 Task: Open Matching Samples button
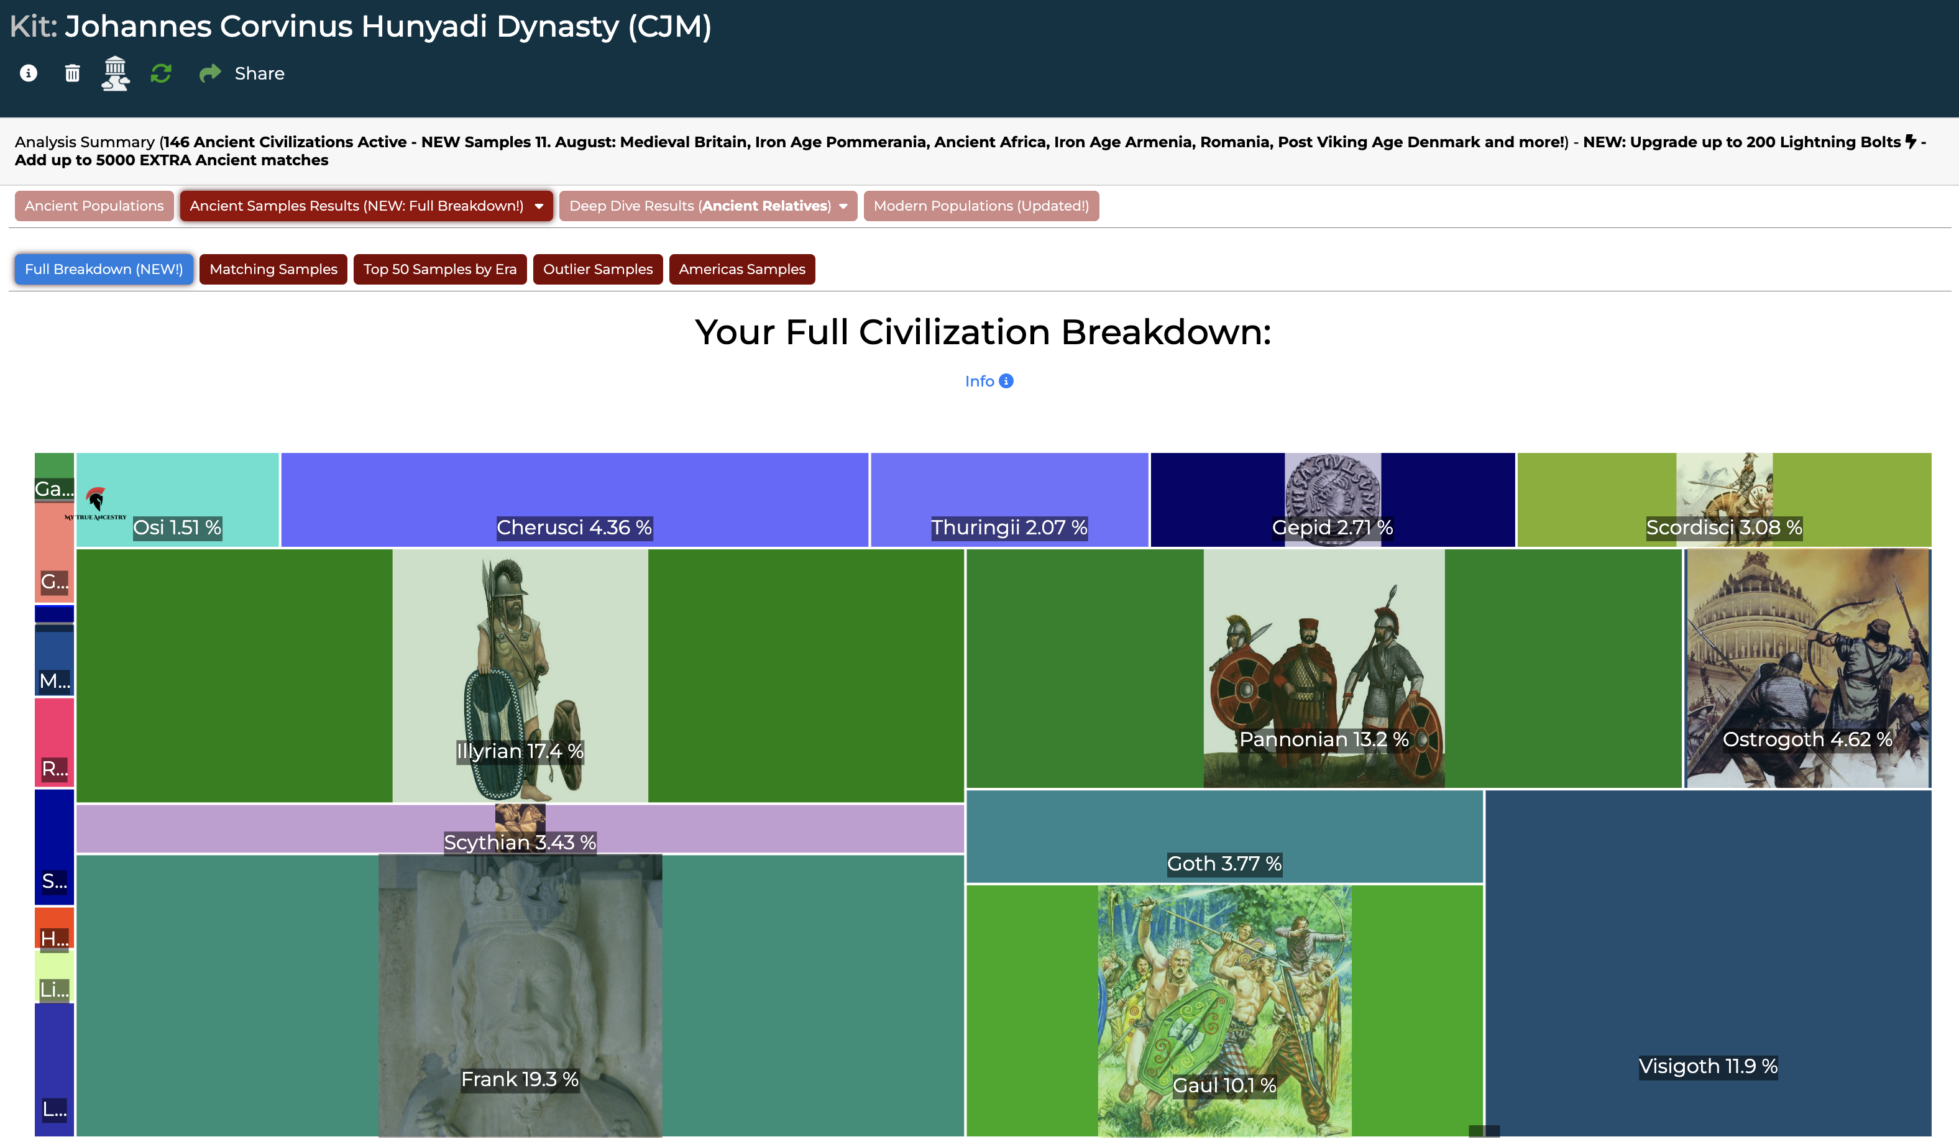pyautogui.click(x=273, y=270)
